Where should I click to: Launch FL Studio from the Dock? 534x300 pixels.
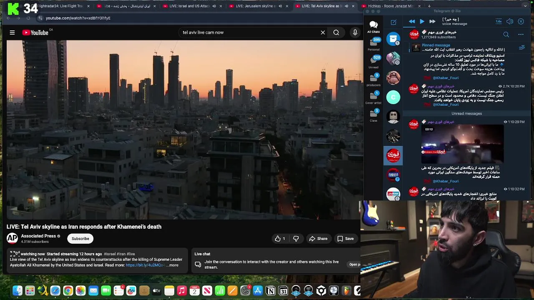[x=347, y=291]
